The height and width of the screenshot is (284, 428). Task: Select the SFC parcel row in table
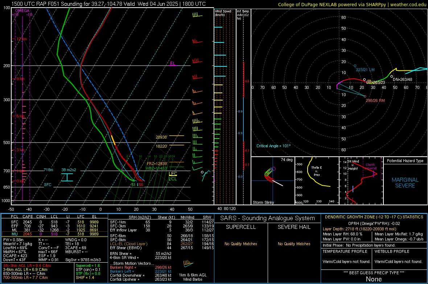pos(55,222)
